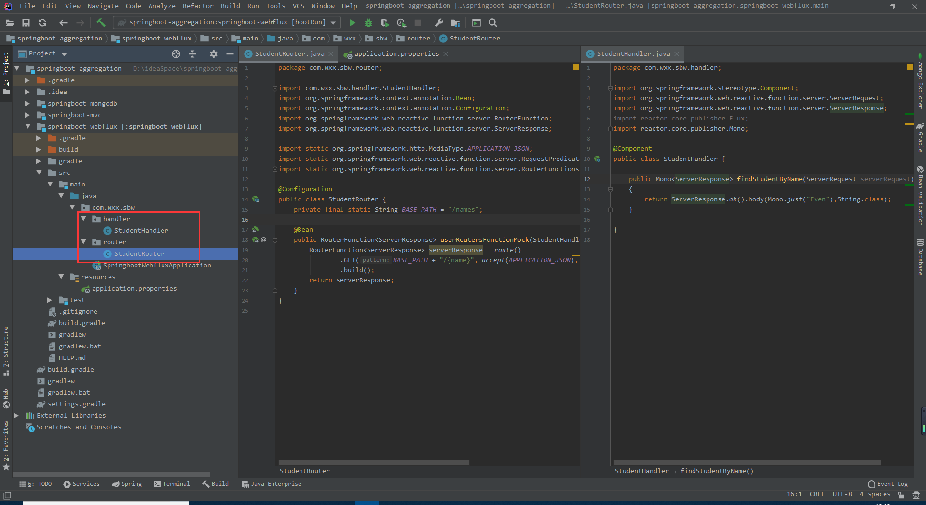Click the Synchronize refresh icon
This screenshot has height=505, width=926.
click(x=42, y=23)
